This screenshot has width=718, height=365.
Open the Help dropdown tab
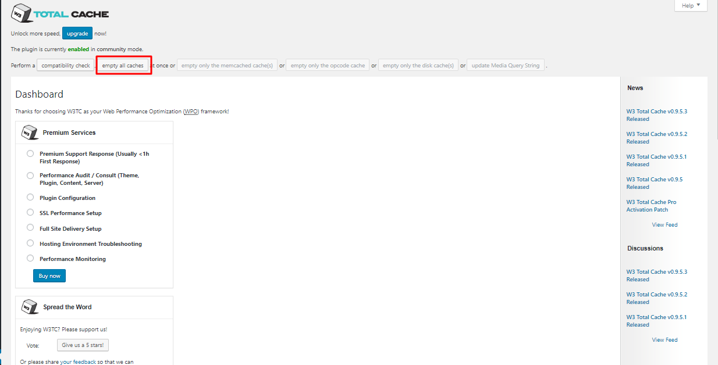(x=691, y=5)
